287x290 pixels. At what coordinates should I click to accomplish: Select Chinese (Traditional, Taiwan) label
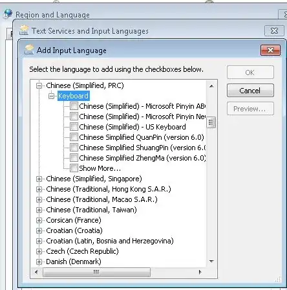click(91, 210)
